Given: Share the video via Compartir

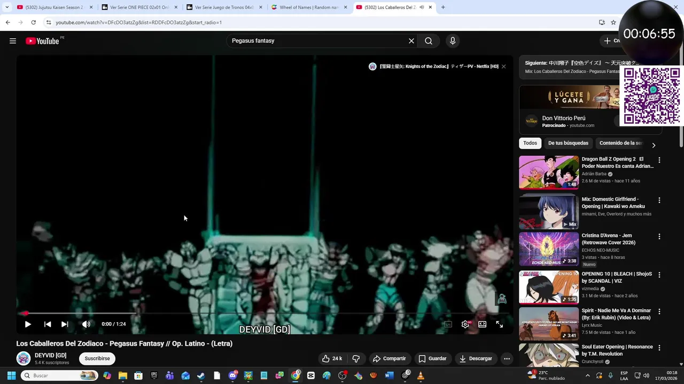Looking at the screenshot, I should (x=389, y=358).
